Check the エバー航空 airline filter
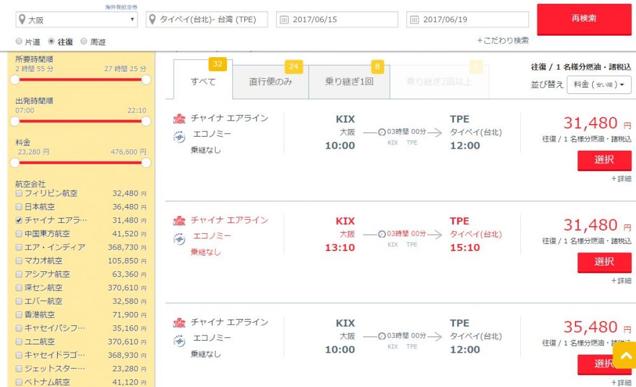 pos(18,301)
